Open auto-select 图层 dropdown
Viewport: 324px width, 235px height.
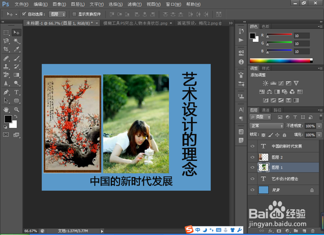coord(57,14)
